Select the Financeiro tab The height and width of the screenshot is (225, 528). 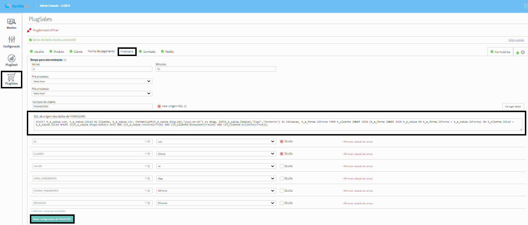[x=127, y=52]
